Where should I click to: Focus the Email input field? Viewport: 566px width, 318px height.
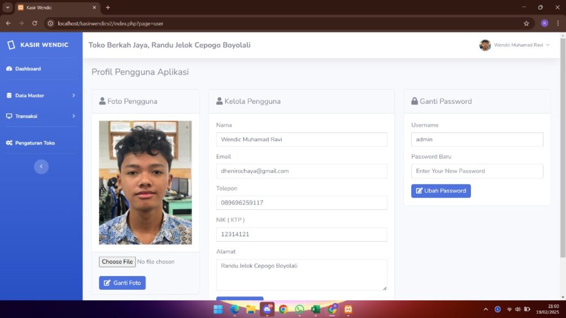click(301, 171)
